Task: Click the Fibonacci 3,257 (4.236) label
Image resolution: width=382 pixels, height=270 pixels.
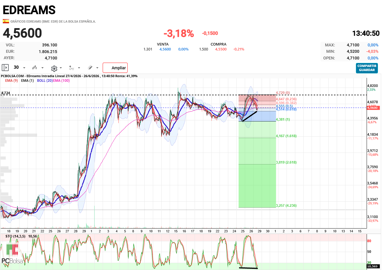Action: click(286, 206)
